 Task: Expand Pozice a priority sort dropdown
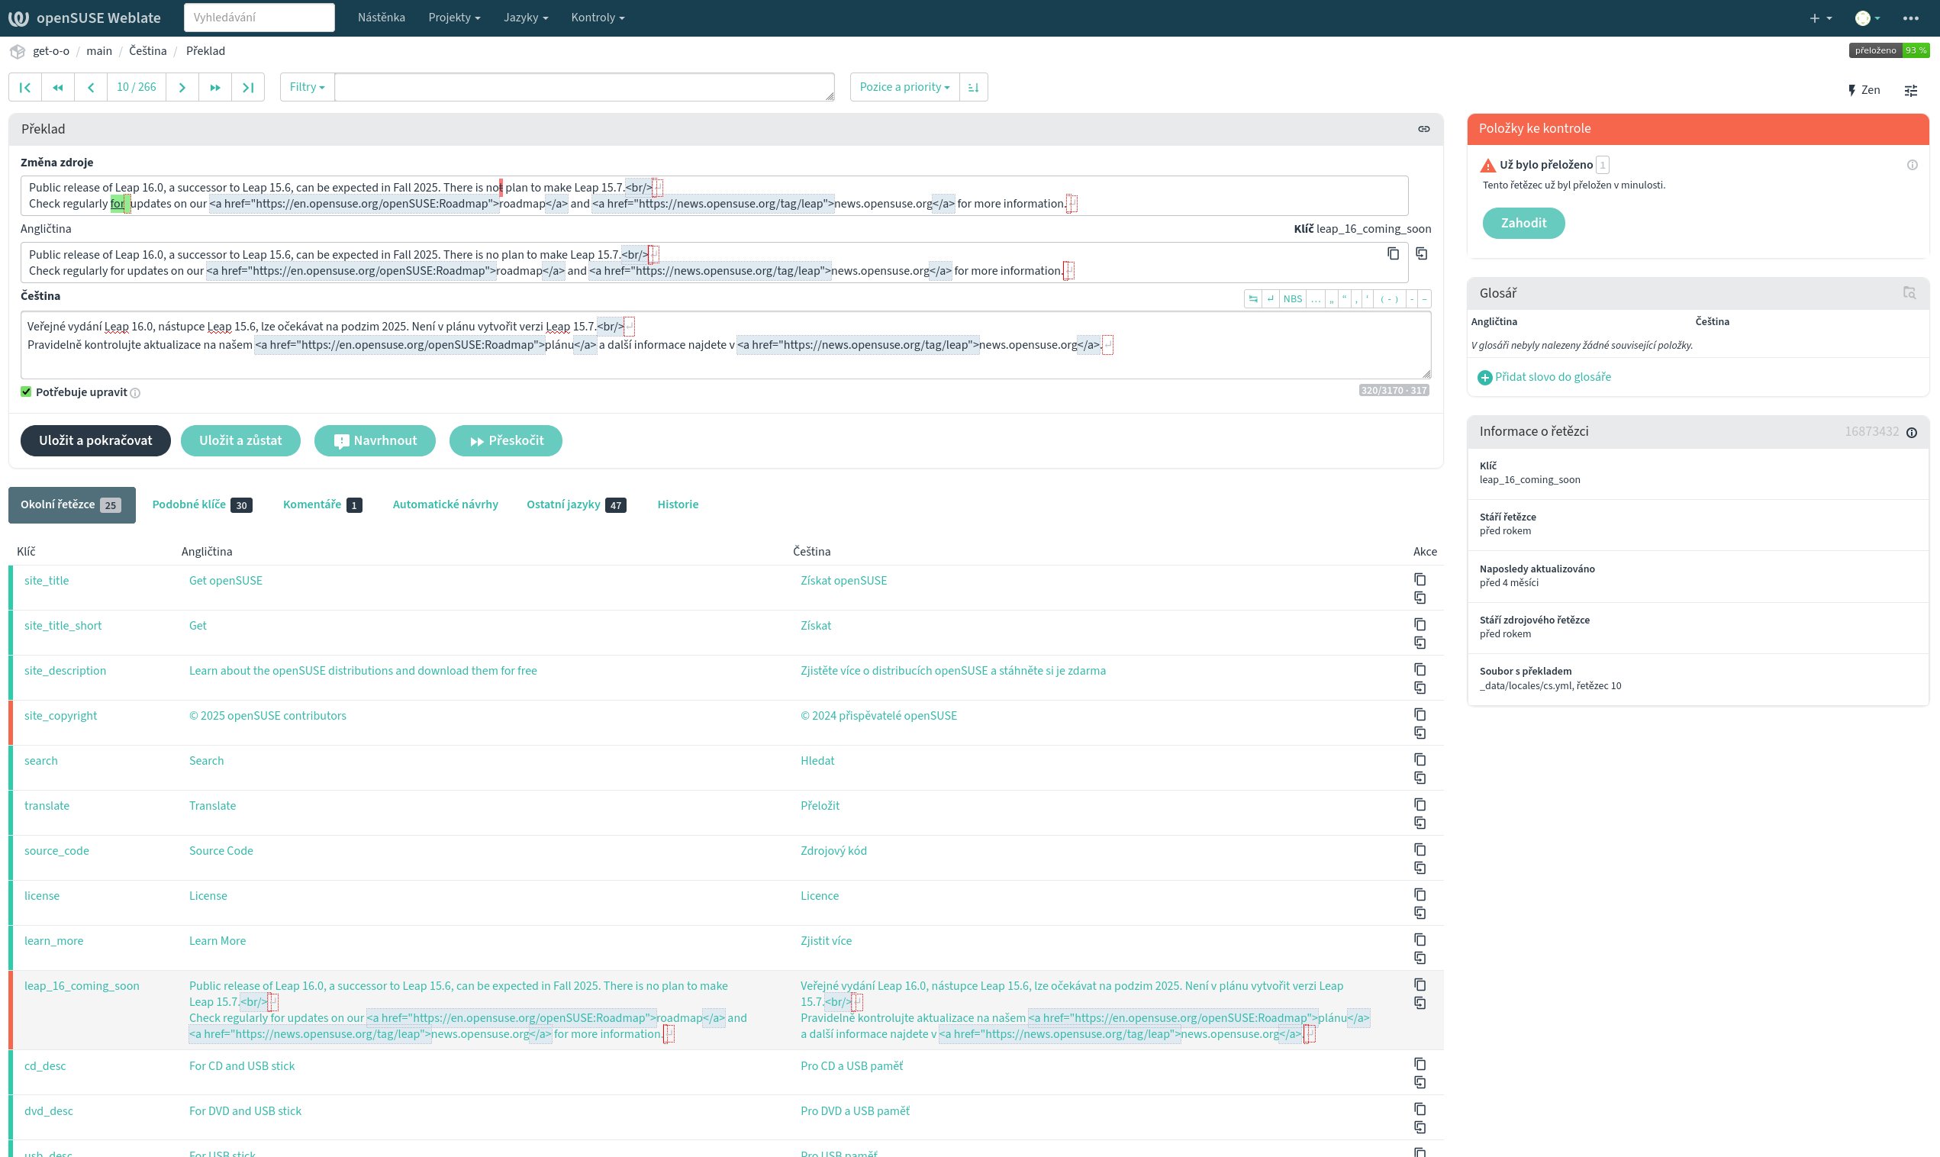tap(904, 87)
